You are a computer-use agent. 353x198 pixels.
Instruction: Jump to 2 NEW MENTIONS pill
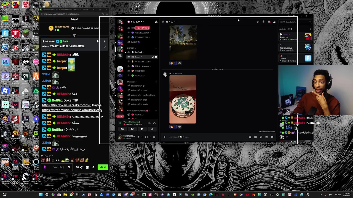pyautogui.click(x=142, y=28)
